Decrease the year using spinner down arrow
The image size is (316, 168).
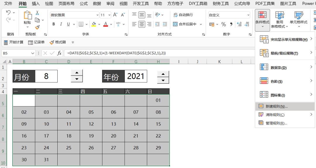tap(163, 80)
